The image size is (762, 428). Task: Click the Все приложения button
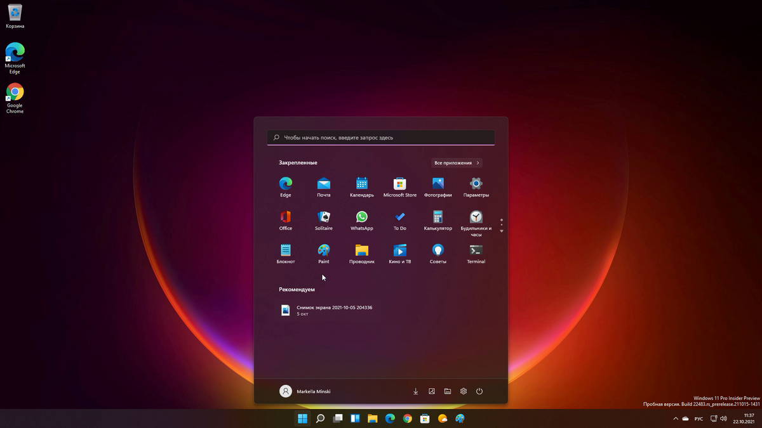[457, 163]
